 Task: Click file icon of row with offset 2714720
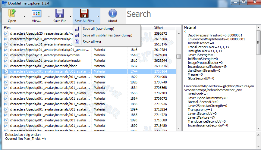click(x=6, y=115)
